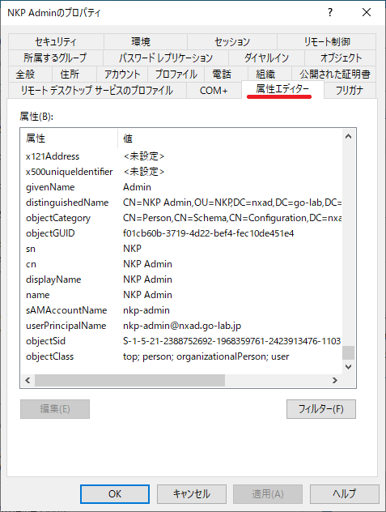Select the アカウント tab

pyautogui.click(x=122, y=74)
